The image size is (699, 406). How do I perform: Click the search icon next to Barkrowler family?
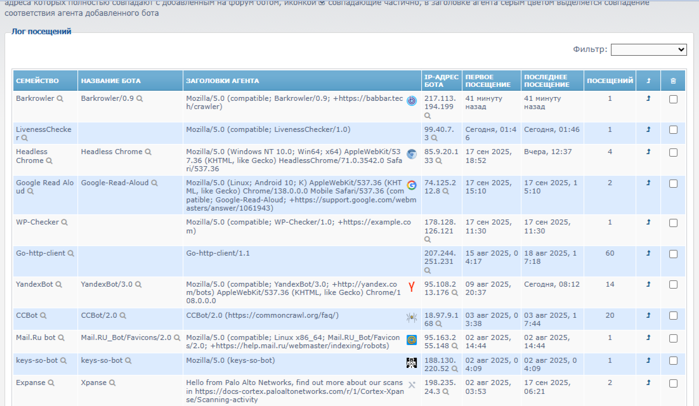click(60, 99)
